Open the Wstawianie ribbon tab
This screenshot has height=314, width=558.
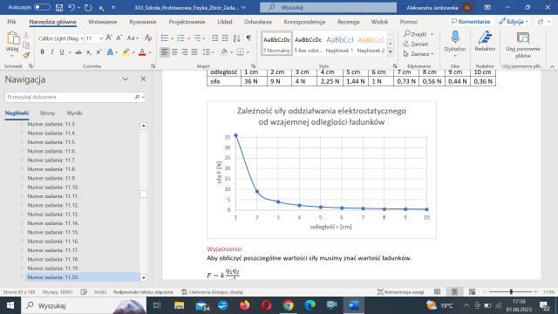point(103,22)
